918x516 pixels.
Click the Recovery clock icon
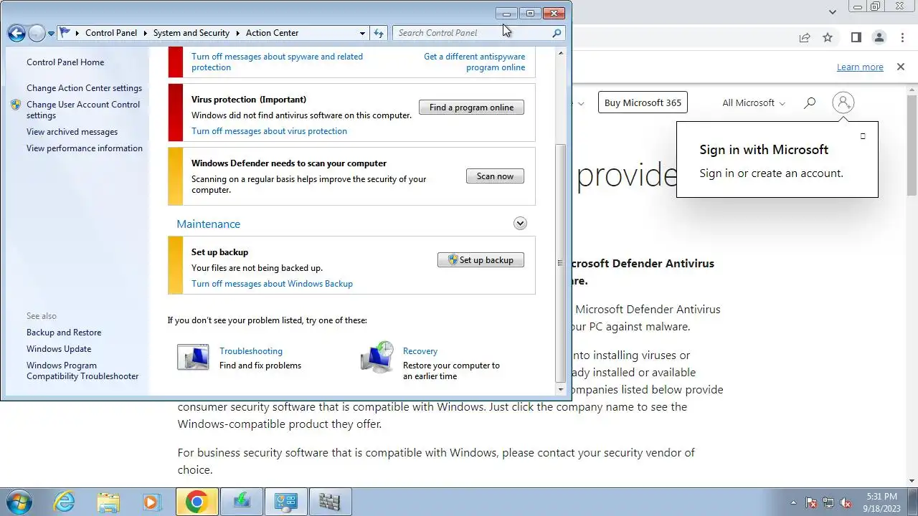[x=377, y=358]
